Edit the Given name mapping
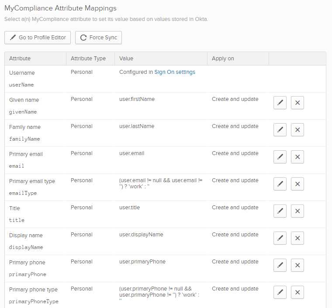The height and width of the screenshot is (308, 332). pos(280,103)
